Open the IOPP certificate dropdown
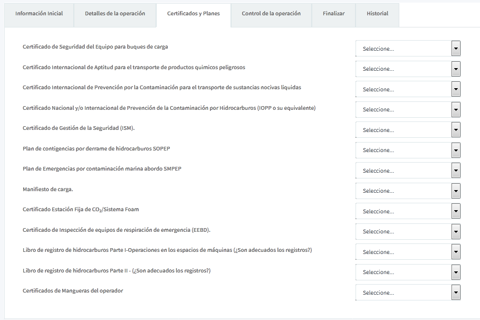Image resolution: width=480 pixels, height=320 pixels. pyautogui.click(x=408, y=110)
